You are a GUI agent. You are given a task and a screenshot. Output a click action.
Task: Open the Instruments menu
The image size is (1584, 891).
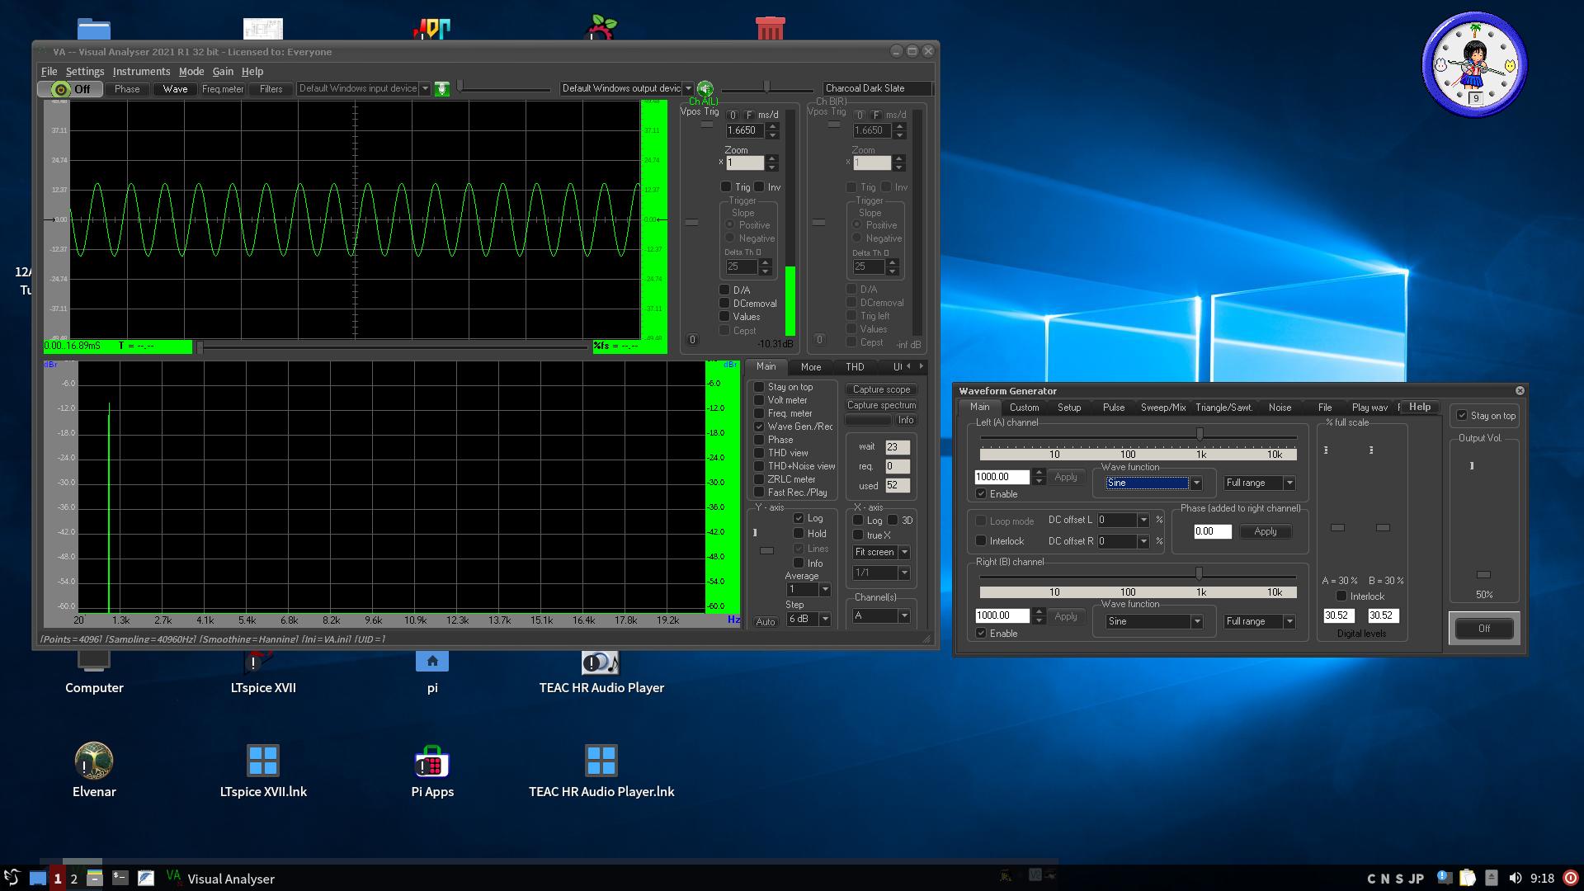point(141,72)
